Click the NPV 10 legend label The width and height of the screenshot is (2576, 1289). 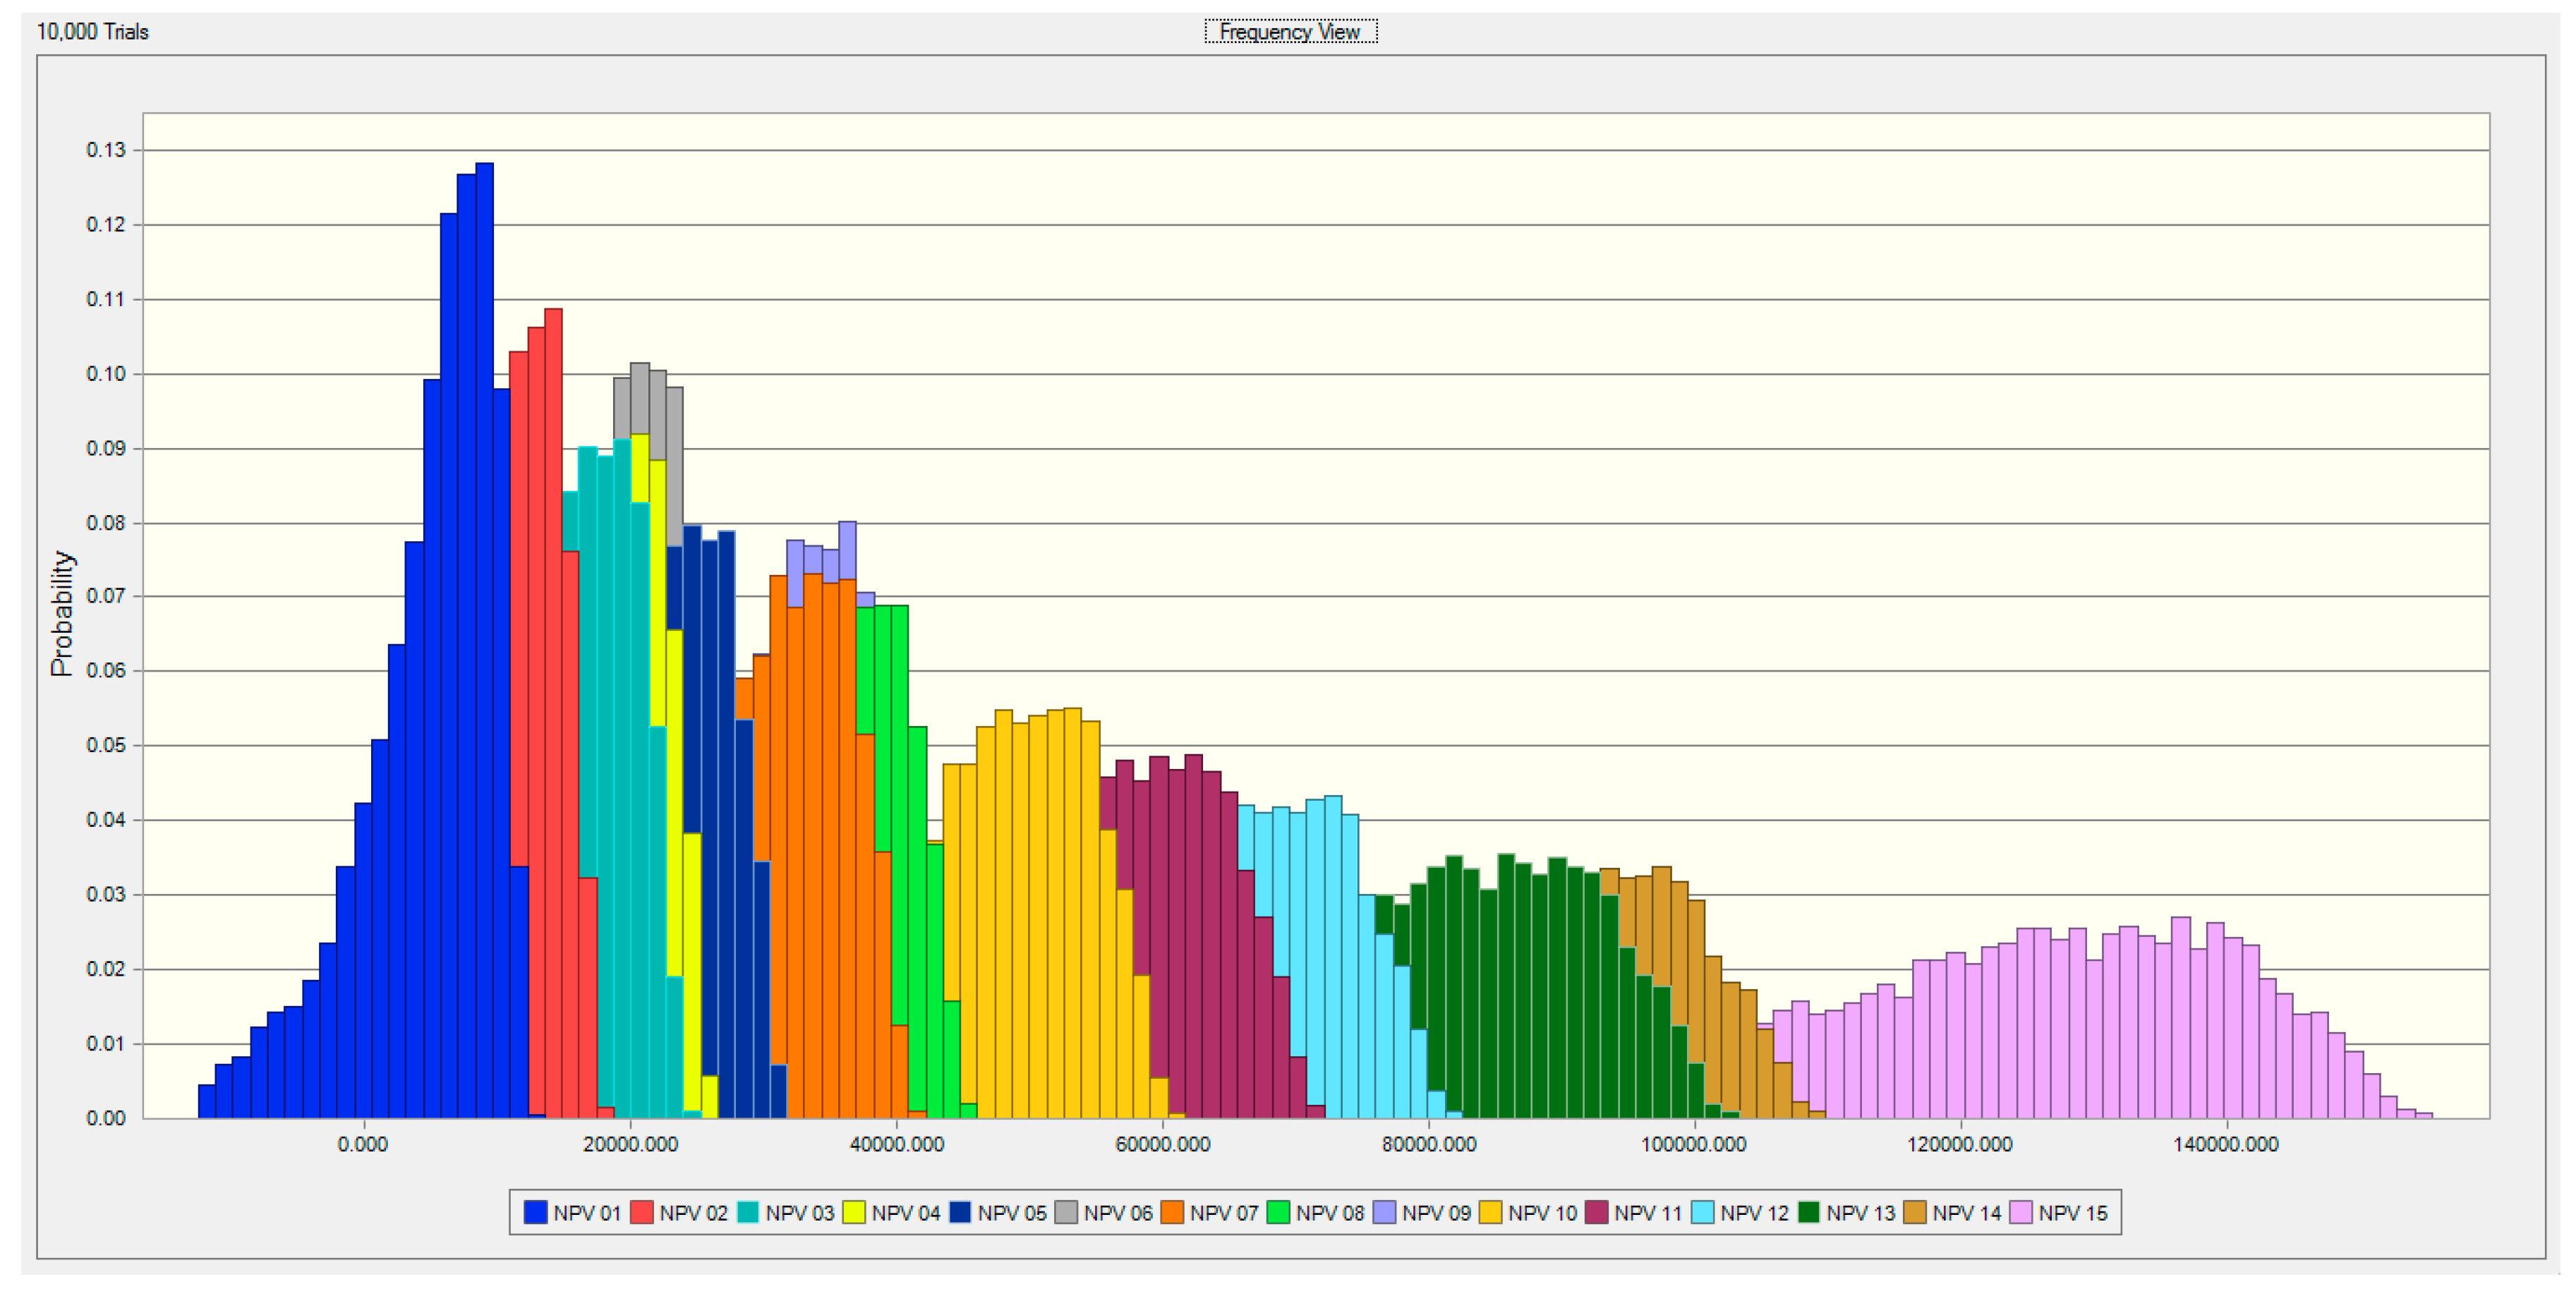(x=1542, y=1212)
